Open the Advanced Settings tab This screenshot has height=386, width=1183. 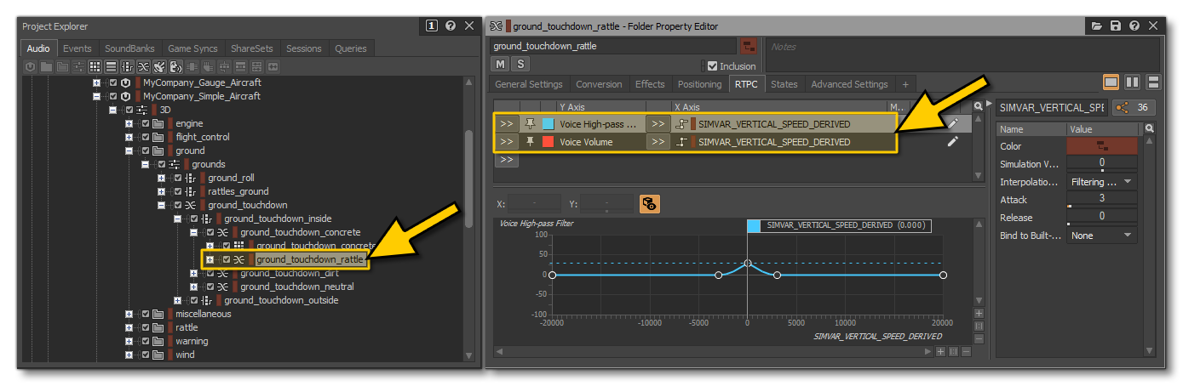point(849,84)
